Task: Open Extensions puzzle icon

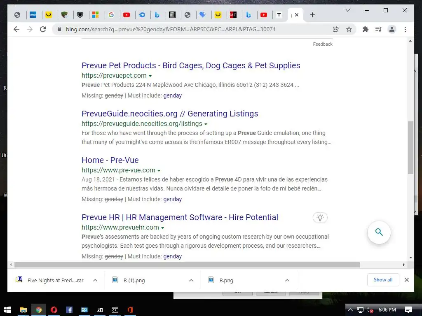Action: click(365, 29)
